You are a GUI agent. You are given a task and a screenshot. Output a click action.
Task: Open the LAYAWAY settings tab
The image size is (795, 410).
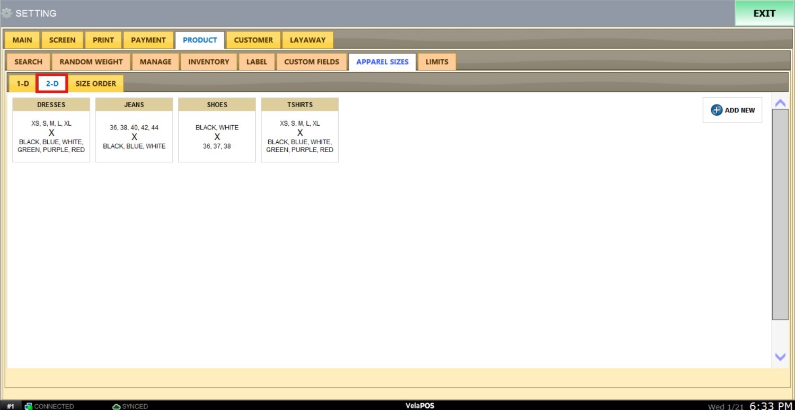point(307,40)
